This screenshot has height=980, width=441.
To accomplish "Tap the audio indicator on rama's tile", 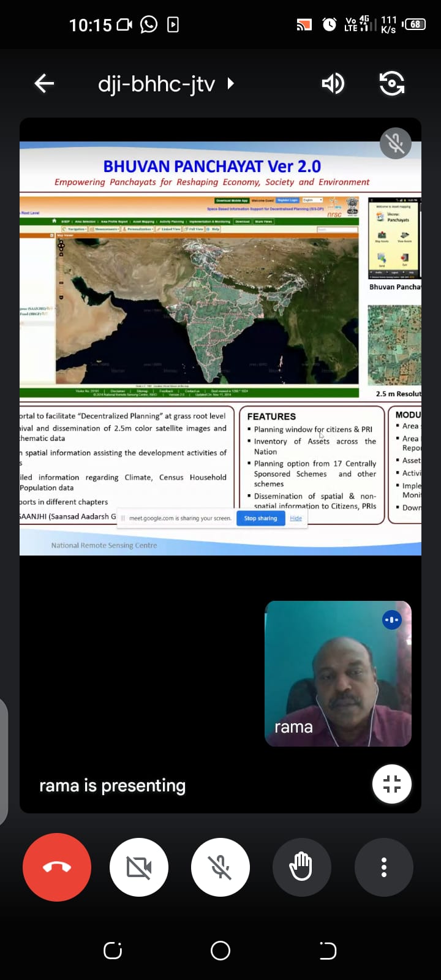I will [x=391, y=620].
